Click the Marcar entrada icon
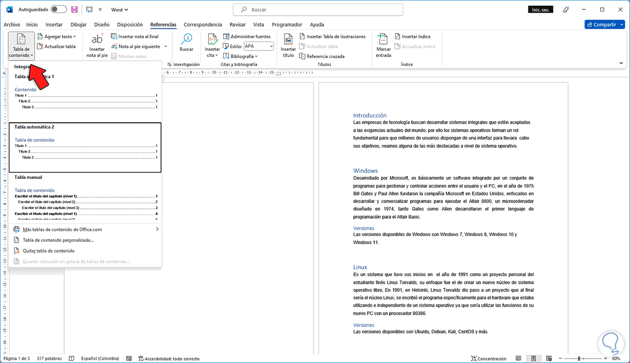The image size is (630, 363). [x=383, y=45]
